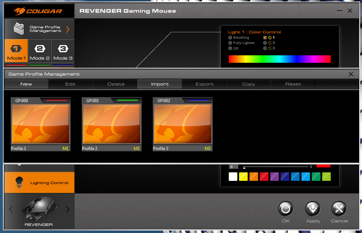Click the Cancel cross icon
The image size is (362, 233).
[x=339, y=209]
